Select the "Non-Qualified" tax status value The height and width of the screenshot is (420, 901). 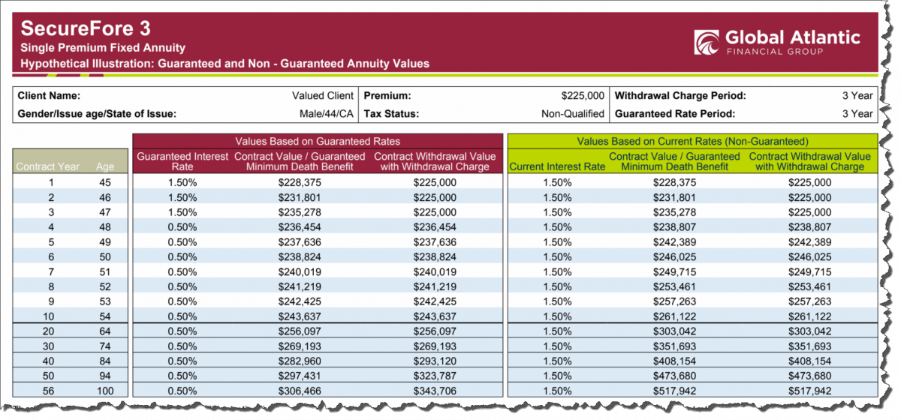573,114
